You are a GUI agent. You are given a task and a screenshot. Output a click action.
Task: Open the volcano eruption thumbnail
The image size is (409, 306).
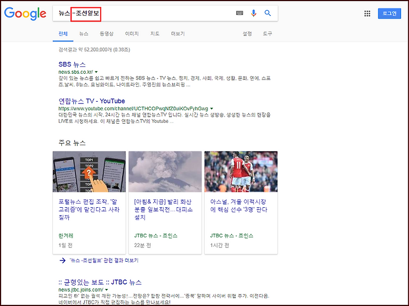point(165,172)
